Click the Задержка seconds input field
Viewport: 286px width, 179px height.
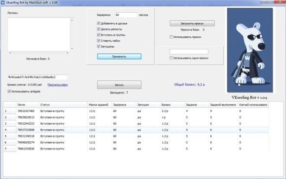coord(126,15)
